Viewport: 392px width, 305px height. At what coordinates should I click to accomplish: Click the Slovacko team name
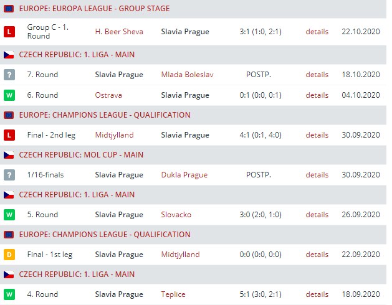click(176, 215)
